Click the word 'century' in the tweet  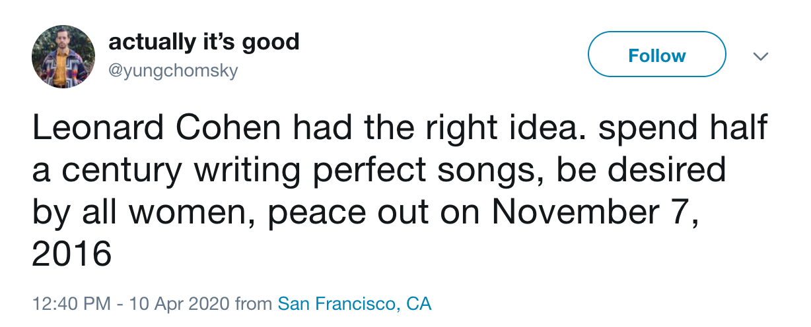tap(120, 171)
